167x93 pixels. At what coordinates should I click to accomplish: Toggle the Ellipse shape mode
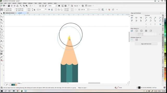click(x=56, y=10)
